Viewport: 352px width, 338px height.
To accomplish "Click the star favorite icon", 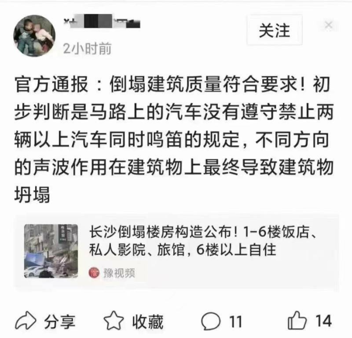I will pyautogui.click(x=113, y=320).
